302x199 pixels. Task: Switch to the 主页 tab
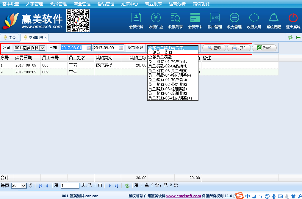point(10,38)
